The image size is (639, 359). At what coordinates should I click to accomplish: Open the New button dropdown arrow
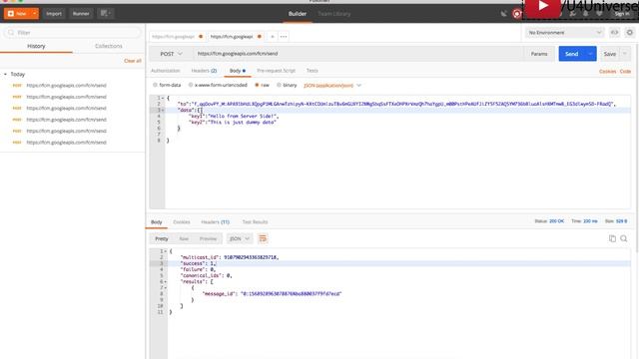tap(35, 13)
